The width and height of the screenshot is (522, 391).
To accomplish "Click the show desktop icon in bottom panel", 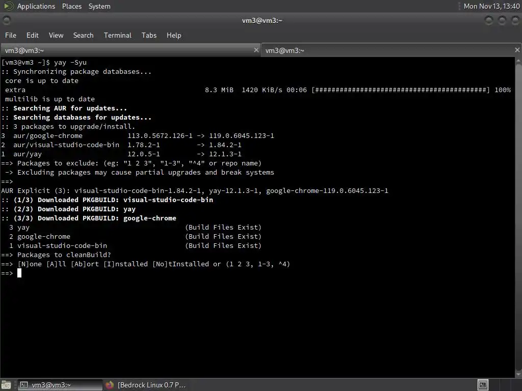I will click(6, 385).
